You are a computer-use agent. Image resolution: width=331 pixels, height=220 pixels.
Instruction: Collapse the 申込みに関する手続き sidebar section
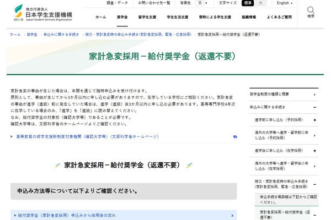pos(314,107)
